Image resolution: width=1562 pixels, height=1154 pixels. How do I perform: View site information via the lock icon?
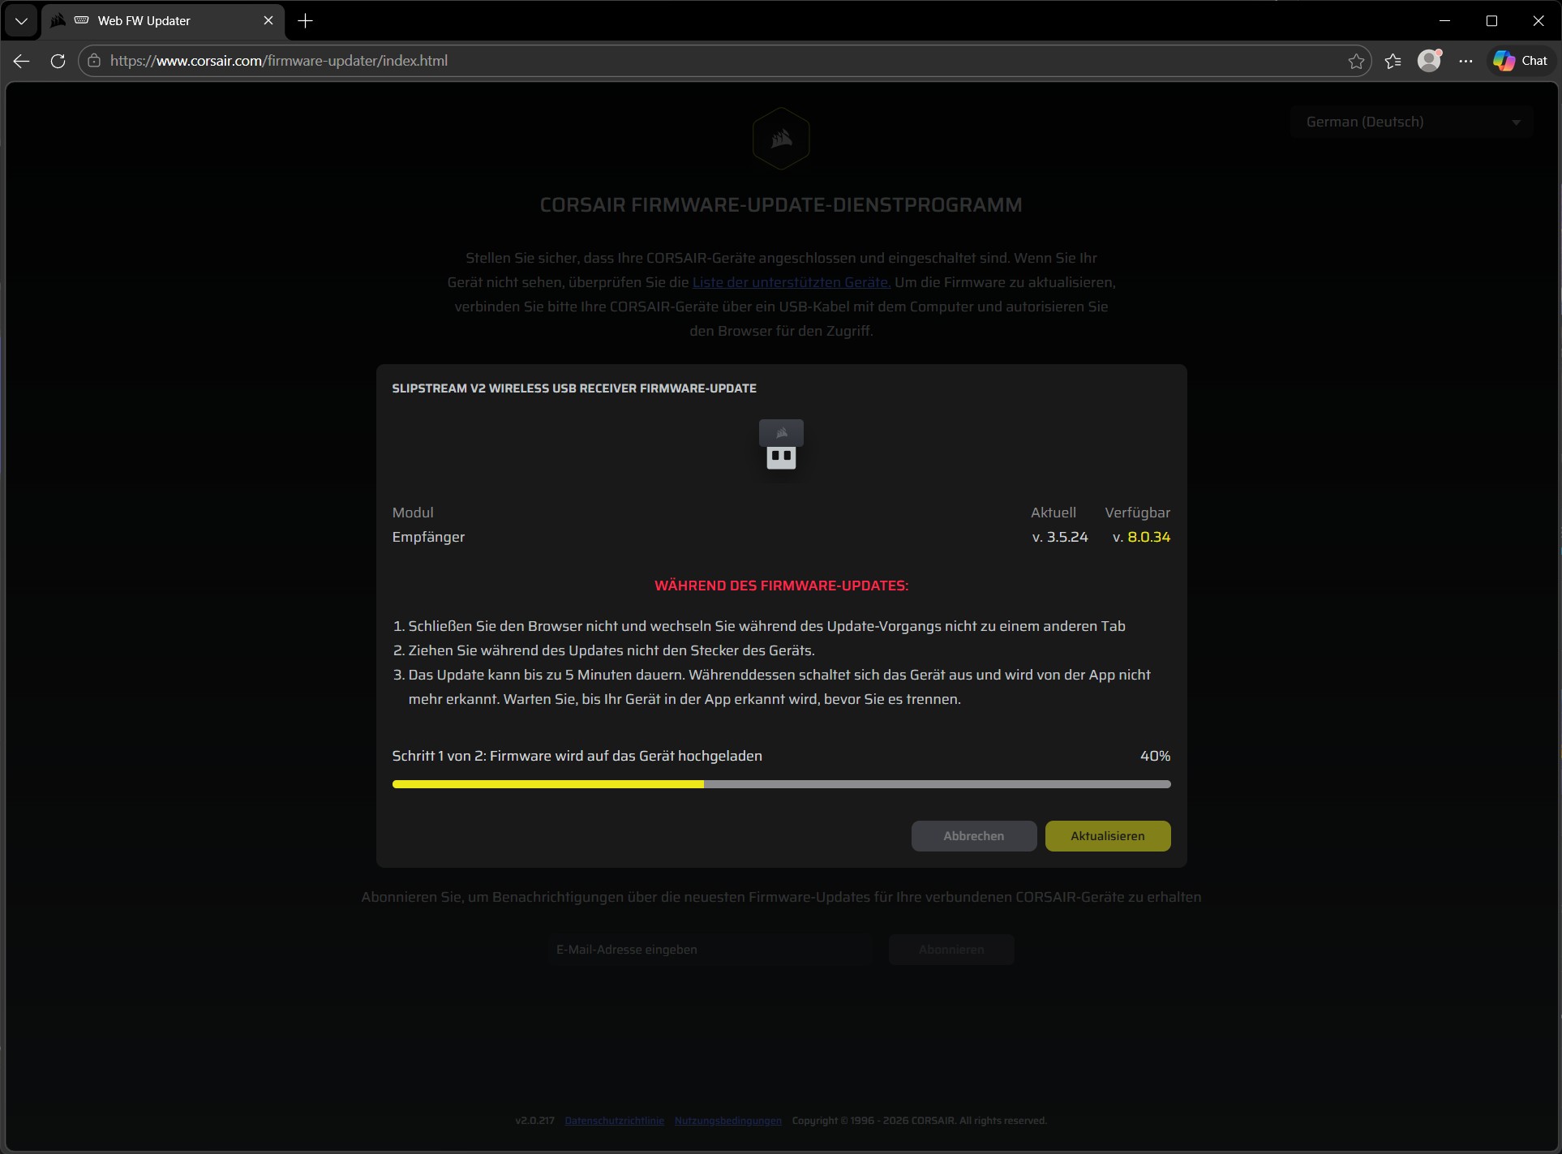(94, 61)
